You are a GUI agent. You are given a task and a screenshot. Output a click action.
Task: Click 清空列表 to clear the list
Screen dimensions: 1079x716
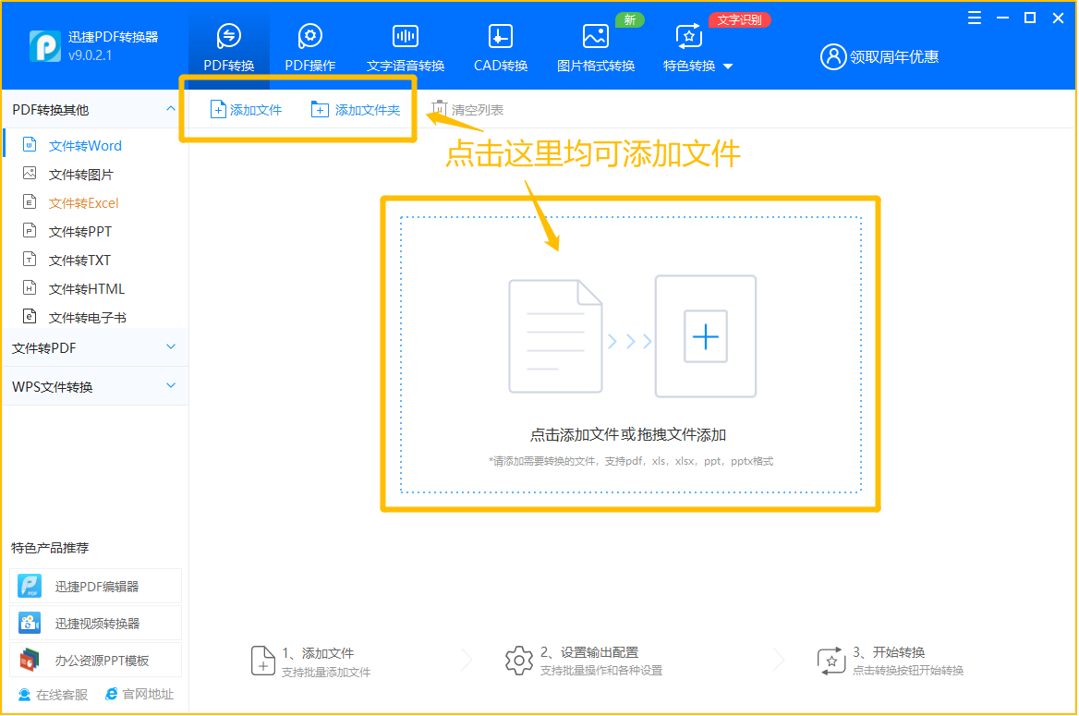pos(468,109)
